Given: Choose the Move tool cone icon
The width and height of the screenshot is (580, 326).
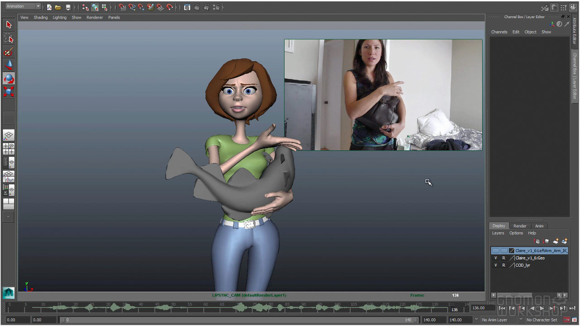Looking at the screenshot, I should [x=9, y=65].
